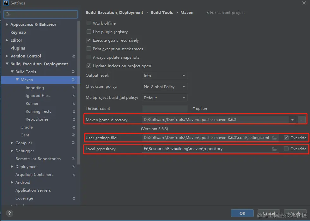The height and width of the screenshot is (221, 310).
Task: Expand the Version Control section
Action: click(x=7, y=56)
